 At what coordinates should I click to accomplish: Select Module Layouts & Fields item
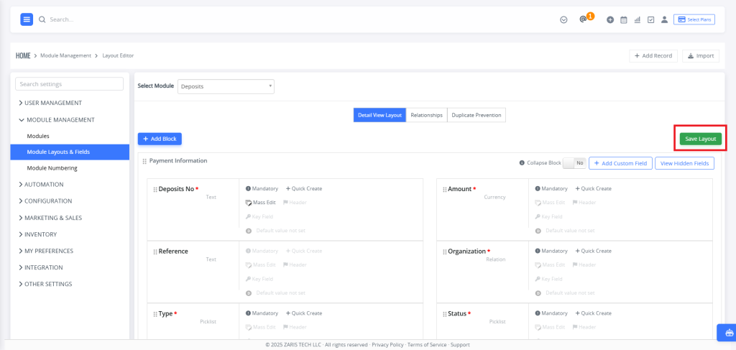70,152
